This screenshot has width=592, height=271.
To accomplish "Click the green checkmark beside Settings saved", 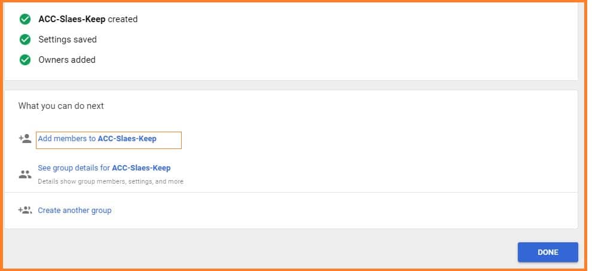I will [x=25, y=39].
